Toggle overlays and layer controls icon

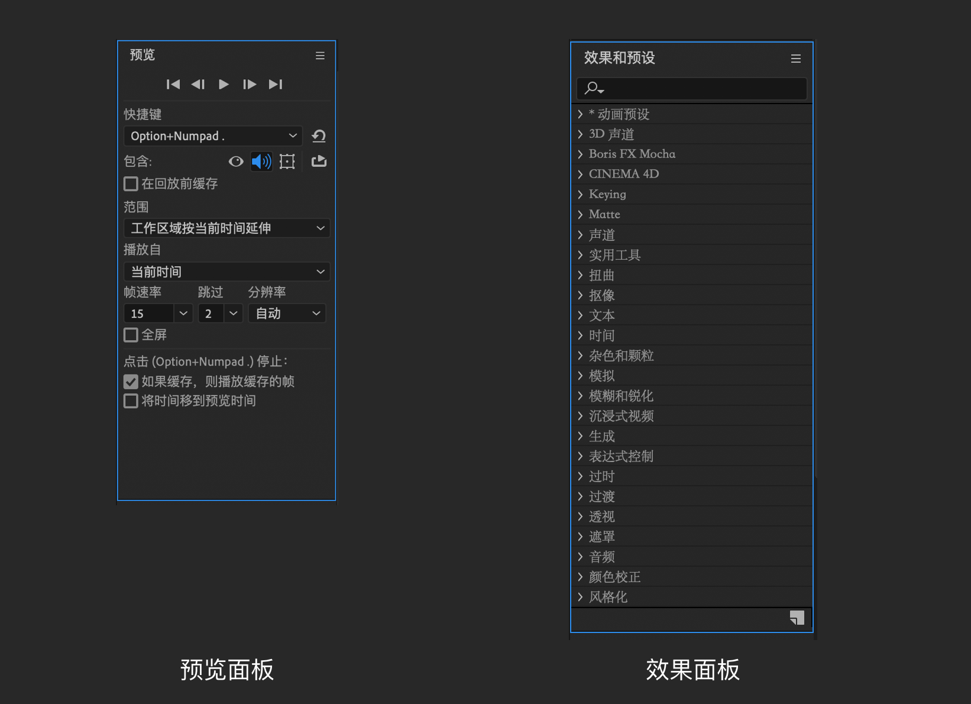point(287,162)
